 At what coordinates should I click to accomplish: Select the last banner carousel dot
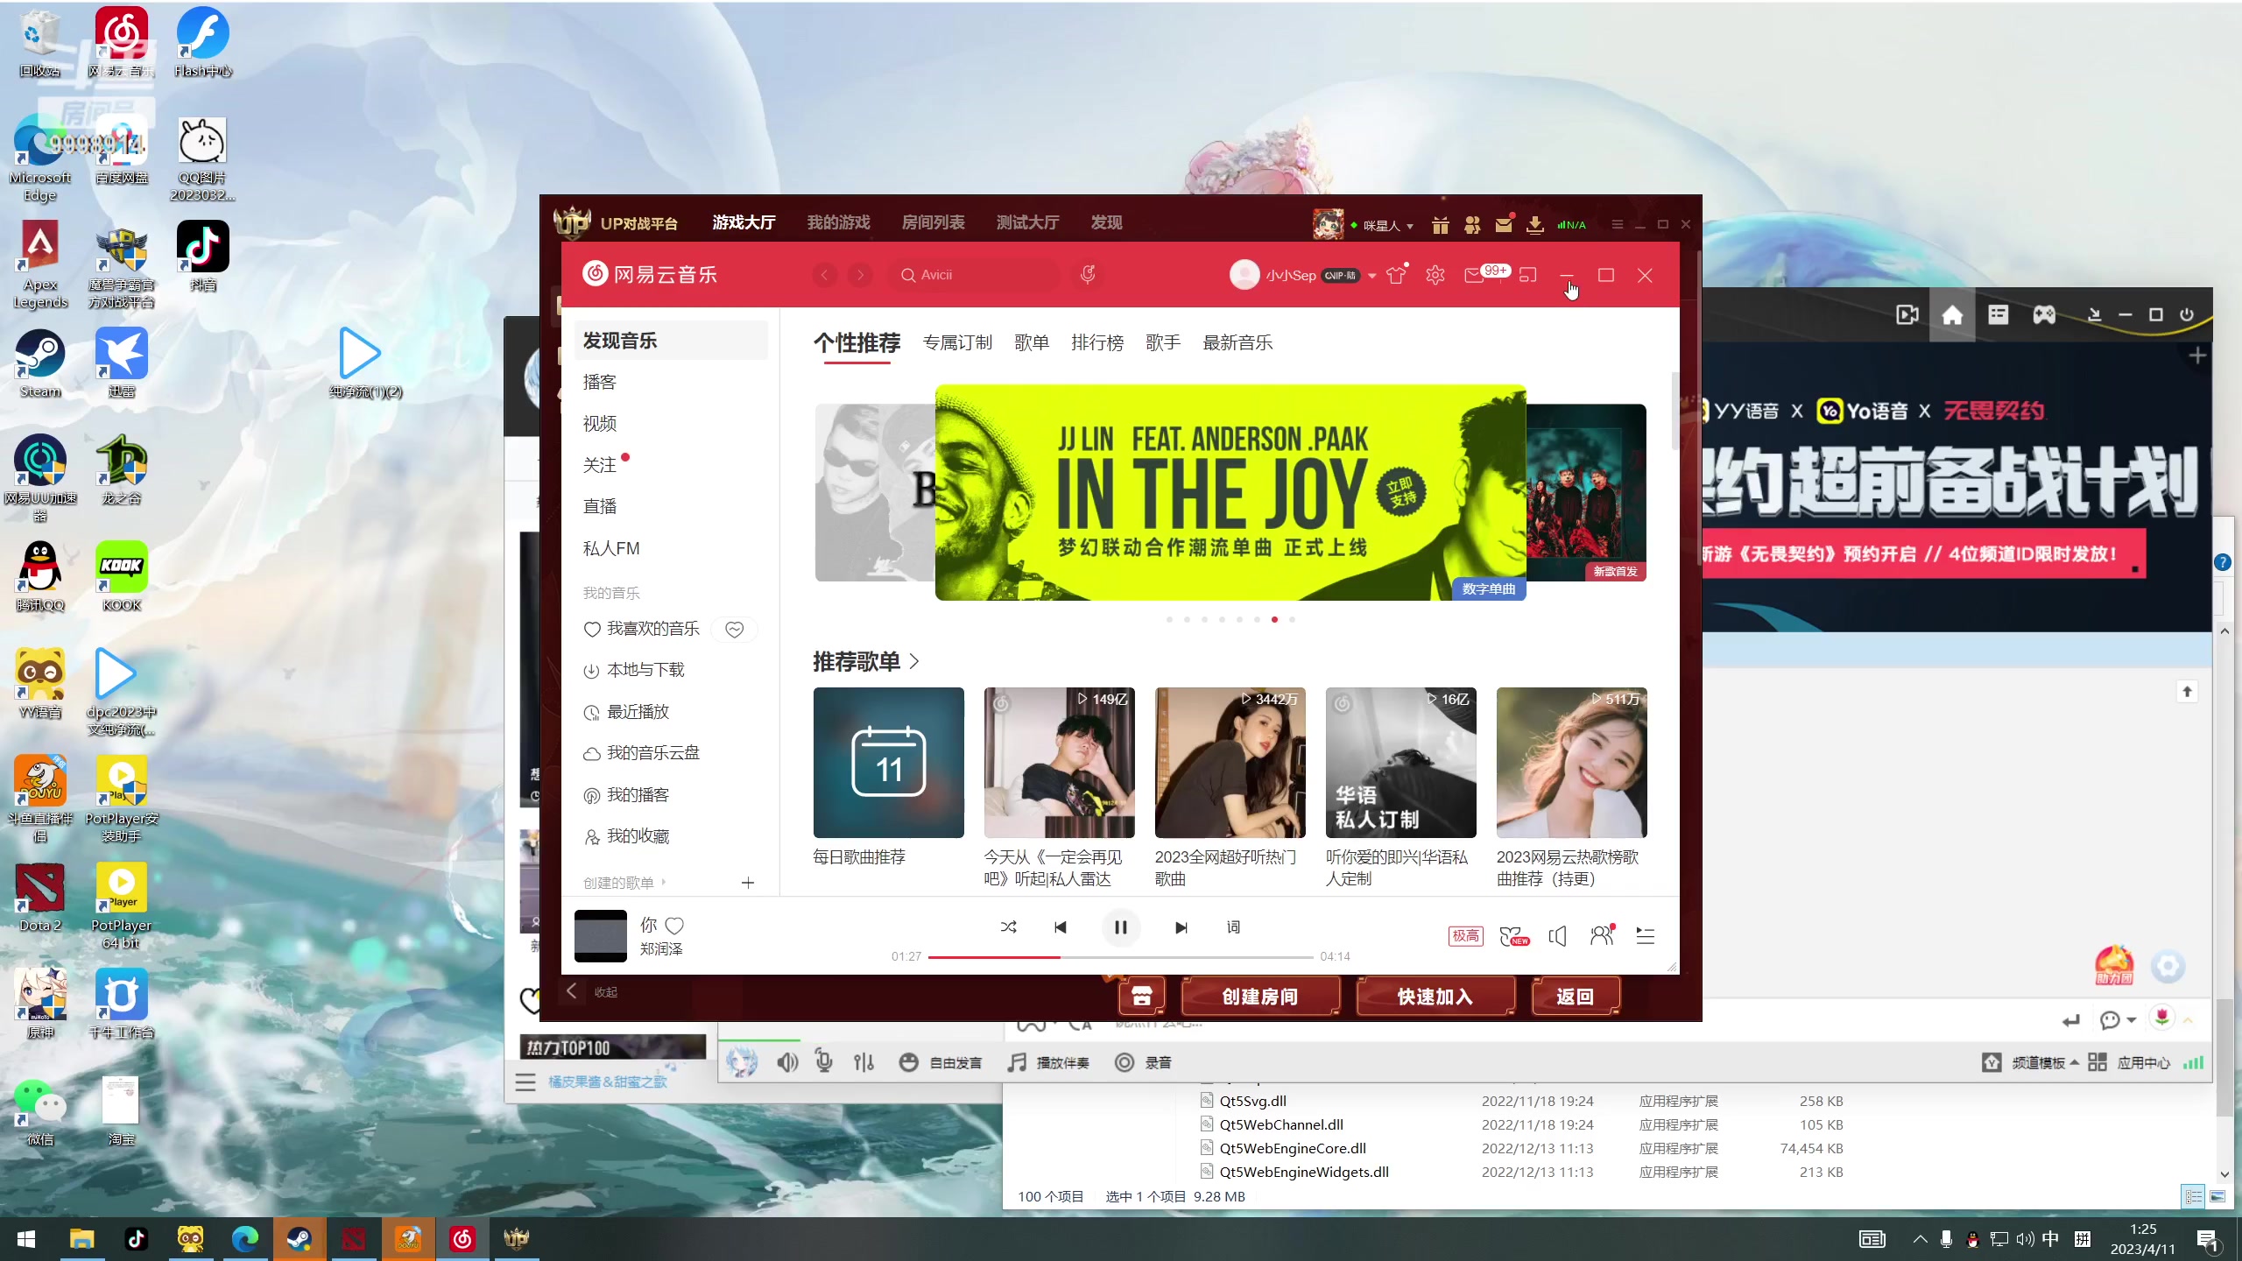(x=1292, y=620)
